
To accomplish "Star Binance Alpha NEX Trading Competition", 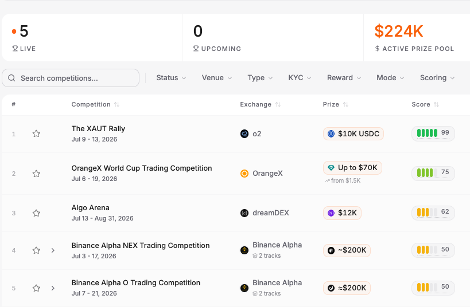I will [x=36, y=250].
